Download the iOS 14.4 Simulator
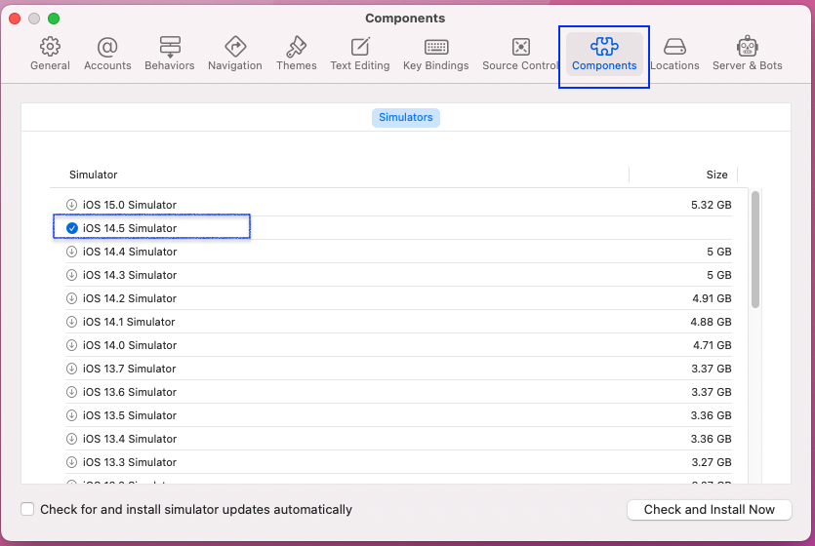This screenshot has width=815, height=546. [x=71, y=252]
